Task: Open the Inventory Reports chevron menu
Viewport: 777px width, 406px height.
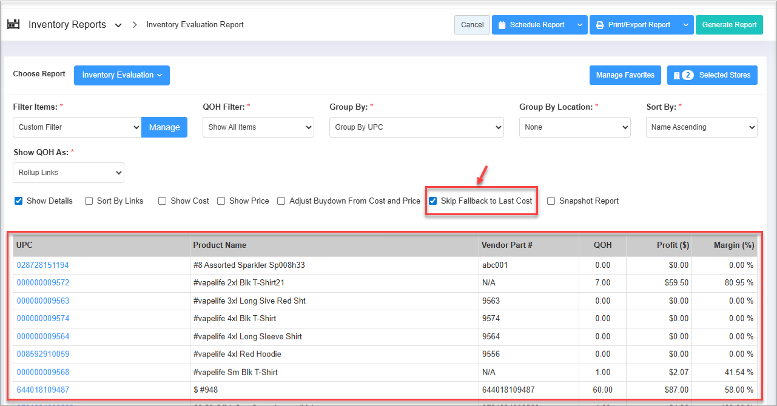Action: (118, 25)
